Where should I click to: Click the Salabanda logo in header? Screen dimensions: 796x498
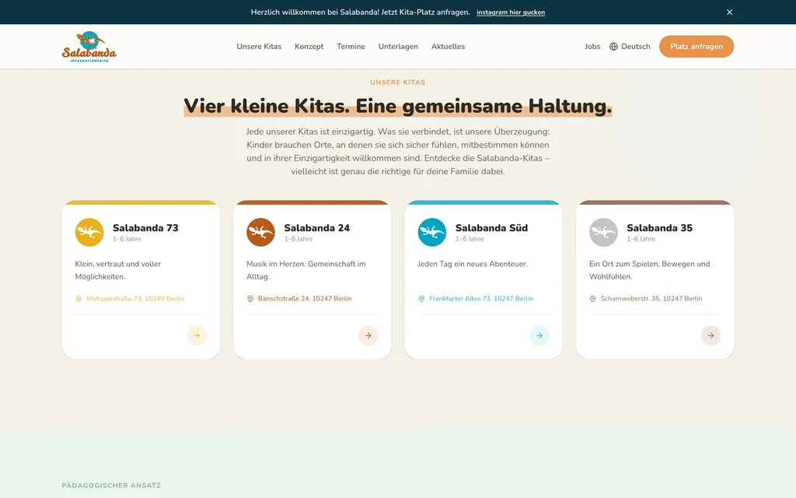click(89, 46)
